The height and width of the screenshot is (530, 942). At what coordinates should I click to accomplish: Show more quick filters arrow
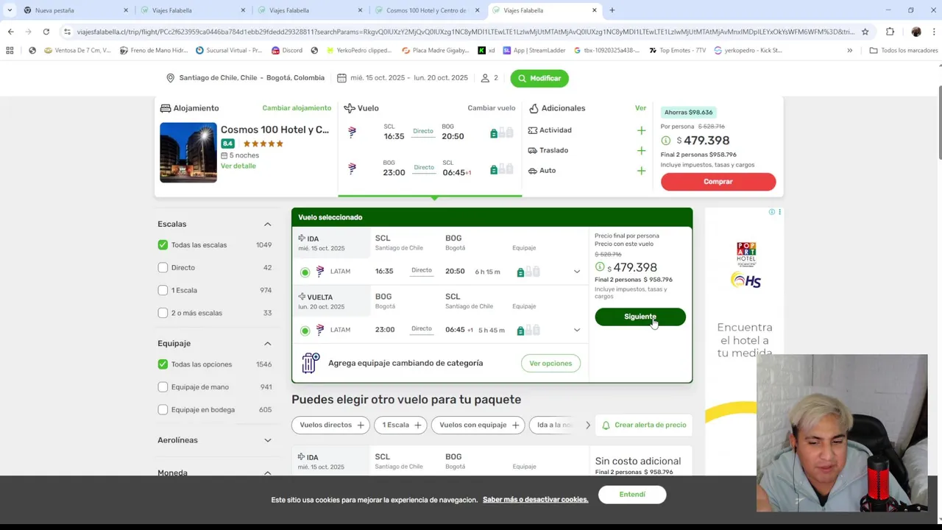587,425
